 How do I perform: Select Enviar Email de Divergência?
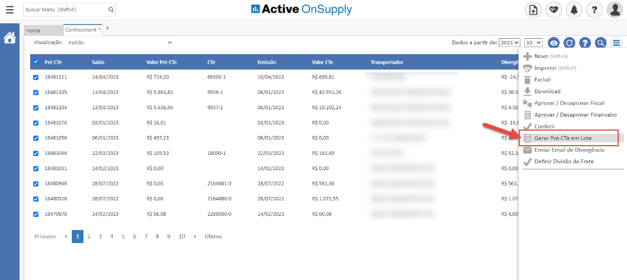(563, 150)
